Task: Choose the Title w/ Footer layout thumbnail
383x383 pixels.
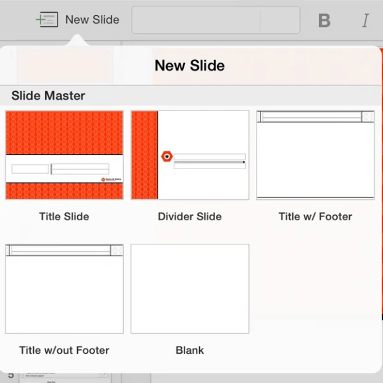Action: [315, 155]
